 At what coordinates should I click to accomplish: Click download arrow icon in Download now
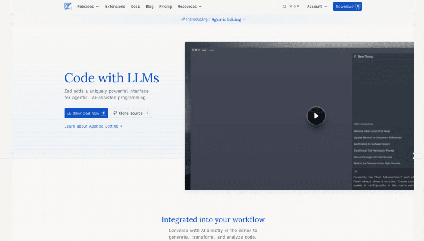[x=69, y=113]
